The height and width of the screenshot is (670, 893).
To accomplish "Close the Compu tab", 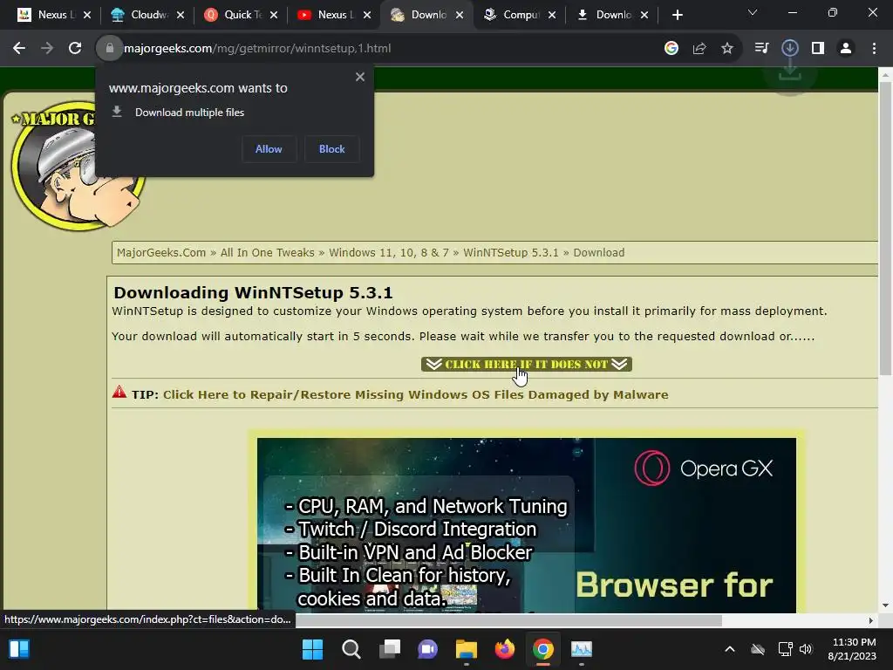I will tap(552, 16).
